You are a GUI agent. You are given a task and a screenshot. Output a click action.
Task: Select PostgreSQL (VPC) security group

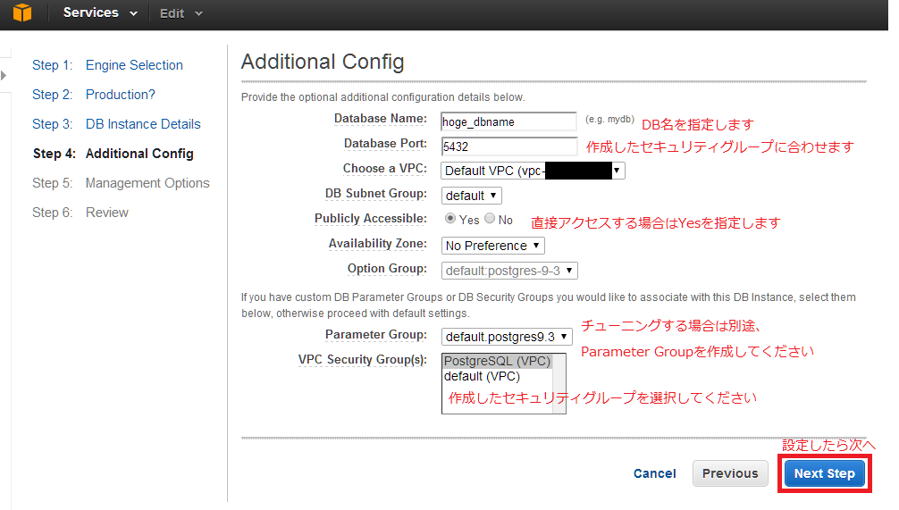497,362
